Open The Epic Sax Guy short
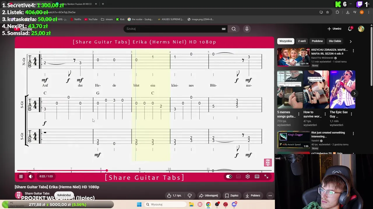 pyautogui.click(x=342, y=89)
